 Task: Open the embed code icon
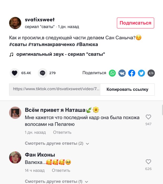click(151, 73)
